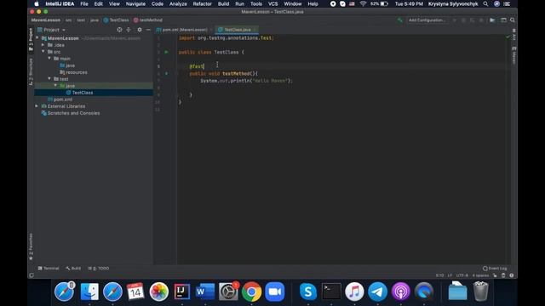This screenshot has width=545, height=306.
Task: Collapse the main folder
Action: pyautogui.click(x=49, y=59)
